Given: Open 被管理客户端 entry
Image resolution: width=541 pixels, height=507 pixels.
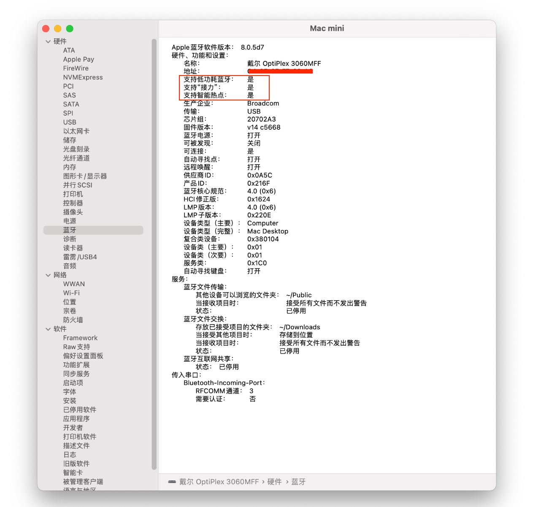Looking at the screenshot, I should click(x=83, y=482).
